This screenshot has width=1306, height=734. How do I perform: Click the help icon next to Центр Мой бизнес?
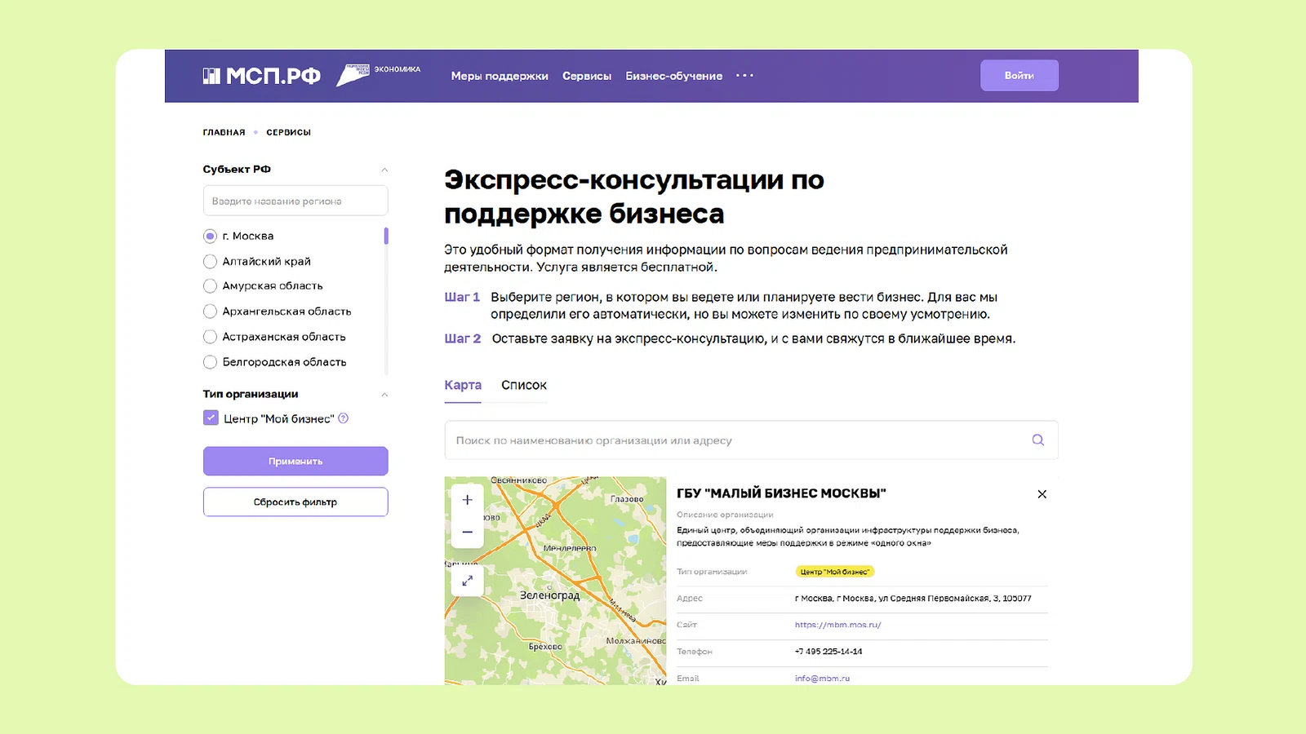(344, 418)
